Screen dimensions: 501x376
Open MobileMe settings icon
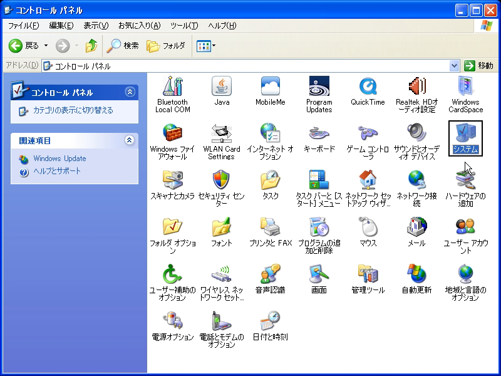click(x=271, y=86)
